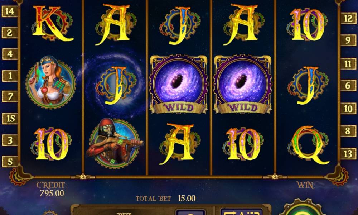The height and width of the screenshot is (215, 358).
Task: Click the fourth reel galaxy Wild symbol
Action: click(242, 84)
